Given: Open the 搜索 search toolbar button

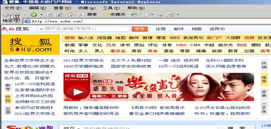Looking at the screenshot, I should 88,15.
